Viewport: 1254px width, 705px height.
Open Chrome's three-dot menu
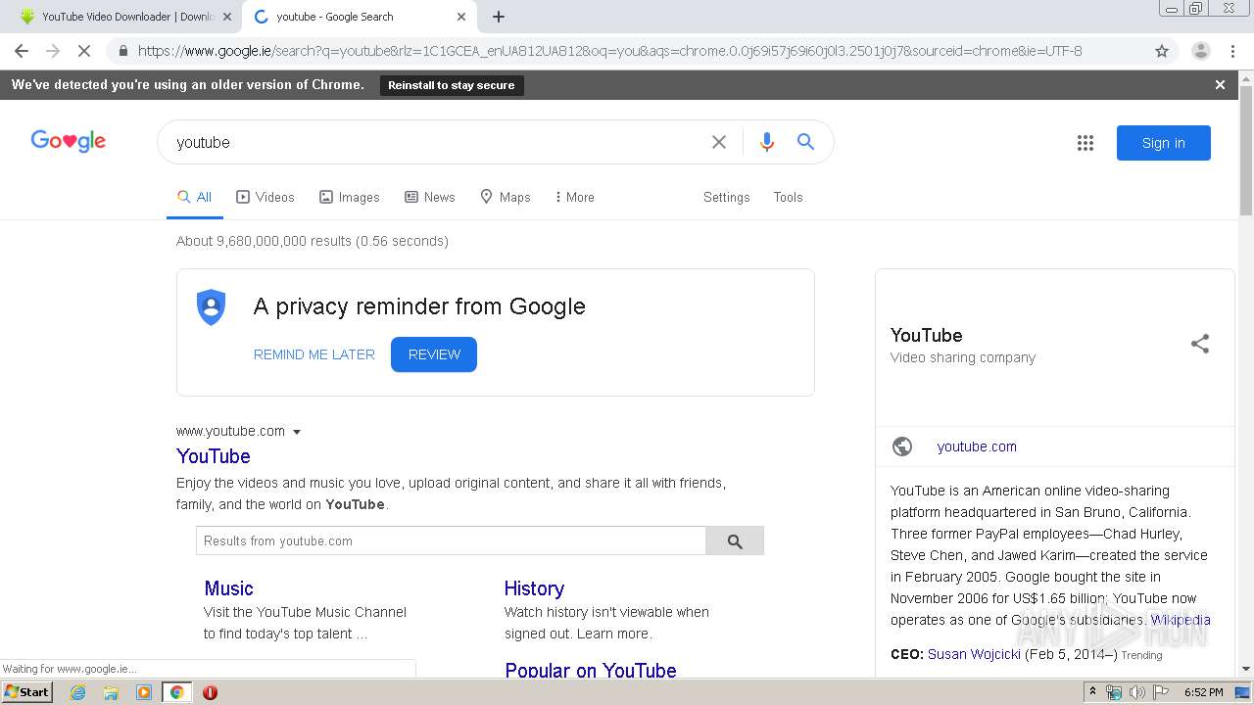1231,51
